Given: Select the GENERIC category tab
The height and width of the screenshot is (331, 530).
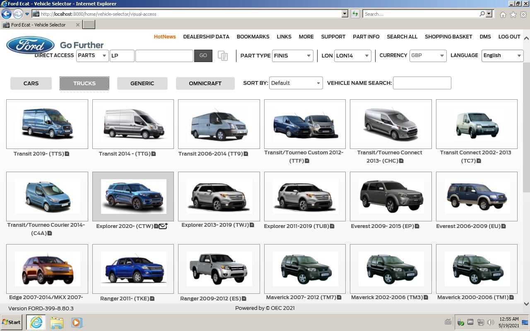Looking at the screenshot, I should (142, 83).
